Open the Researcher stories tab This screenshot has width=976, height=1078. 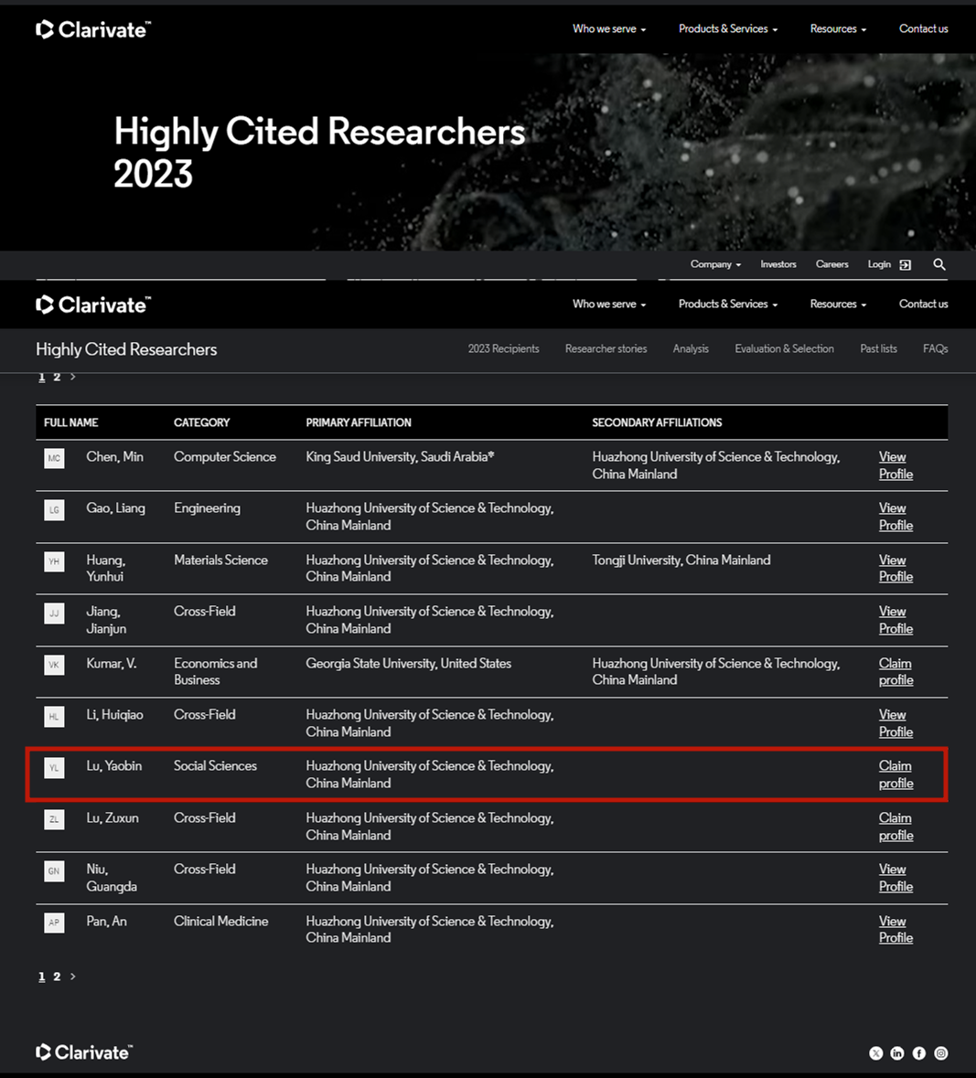coord(606,349)
